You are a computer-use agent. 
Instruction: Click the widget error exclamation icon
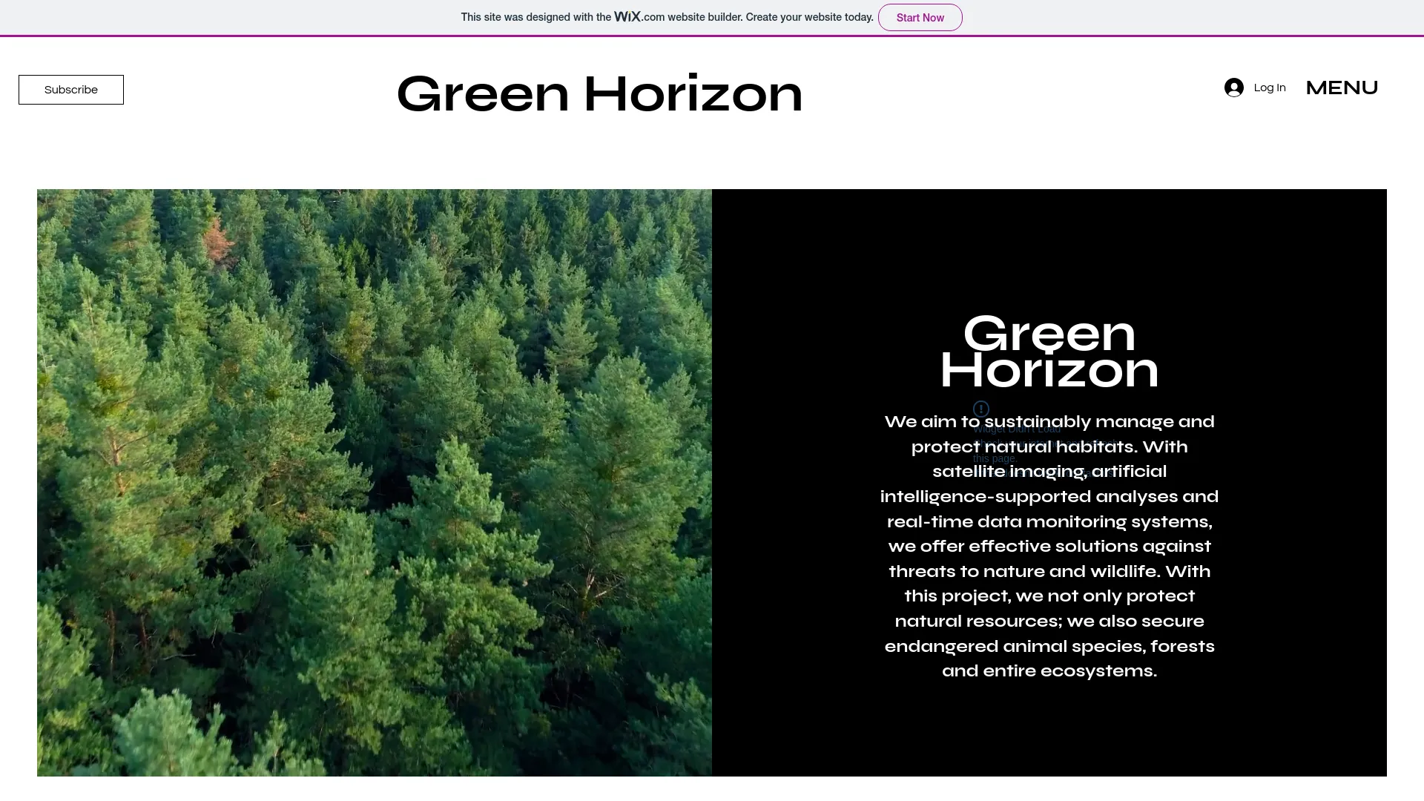click(x=981, y=409)
